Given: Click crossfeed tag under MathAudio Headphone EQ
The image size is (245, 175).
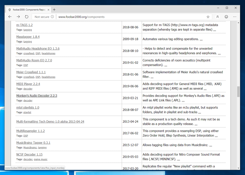Looking at the screenshot, I should (x=29, y=53).
